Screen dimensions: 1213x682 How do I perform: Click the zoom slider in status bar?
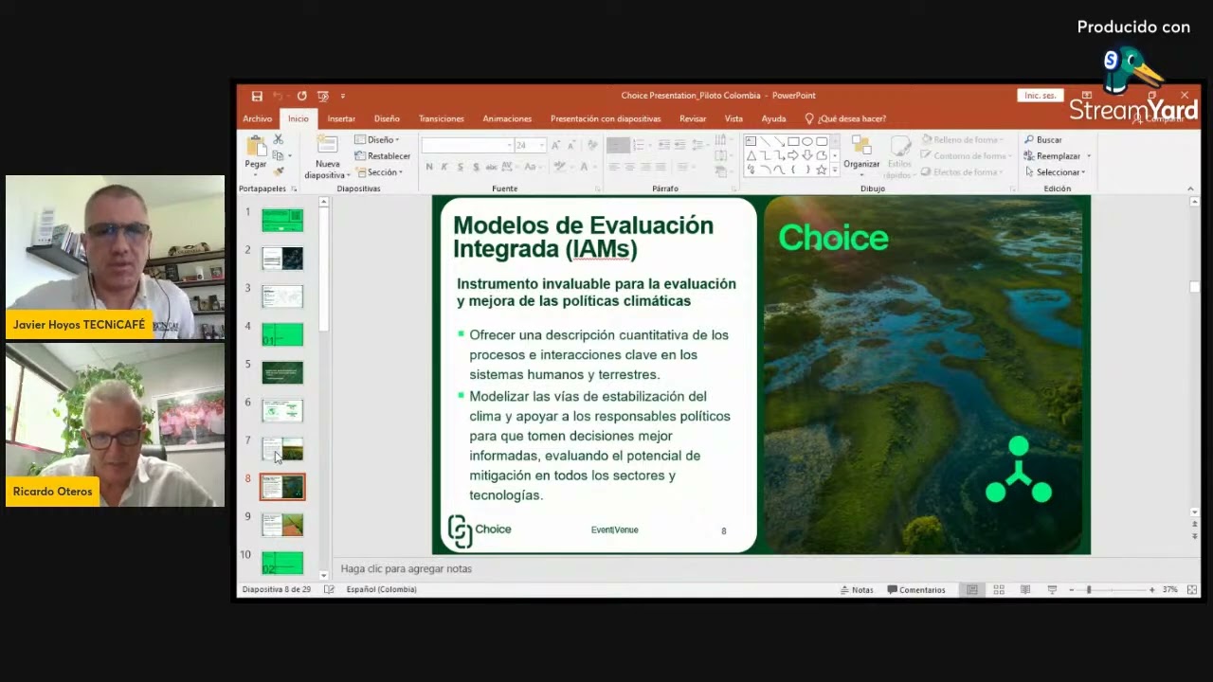pyautogui.click(x=1111, y=589)
